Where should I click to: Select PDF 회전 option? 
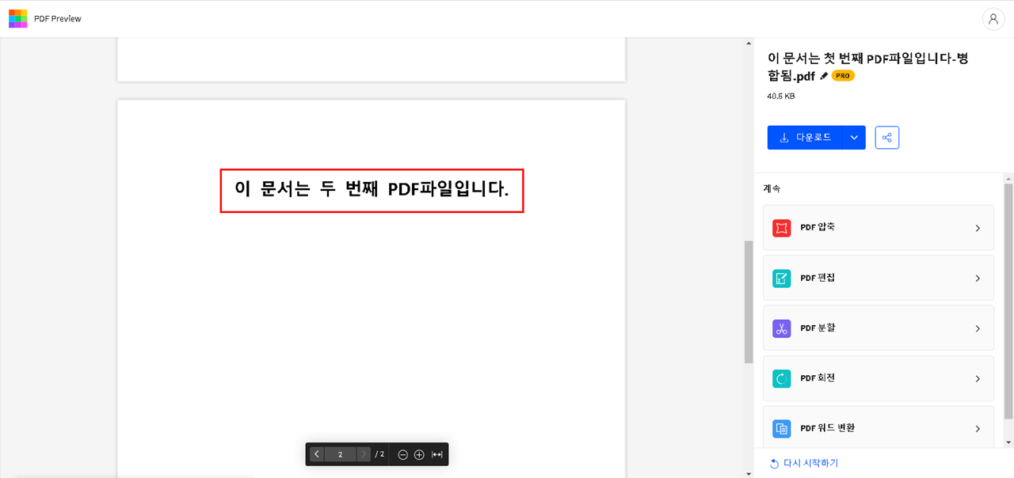(878, 378)
